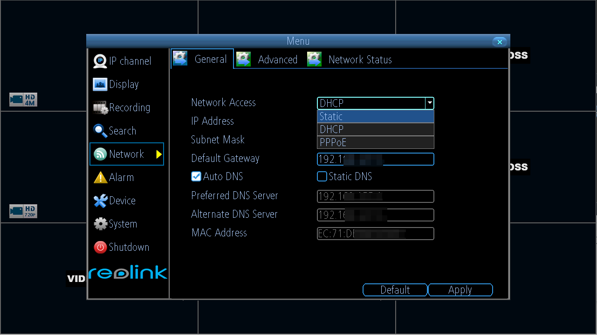Click the General tab gear icon
The image size is (597, 335).
point(180,59)
